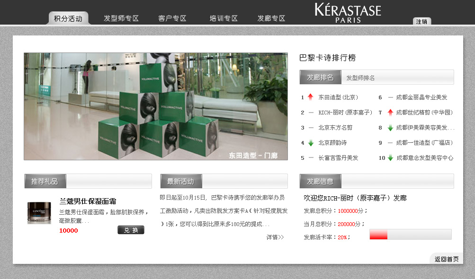Click the 最新活动 section header

(181, 181)
